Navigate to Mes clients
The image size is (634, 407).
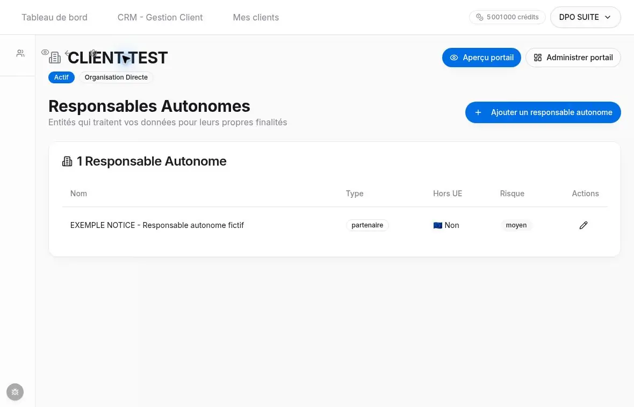click(256, 17)
